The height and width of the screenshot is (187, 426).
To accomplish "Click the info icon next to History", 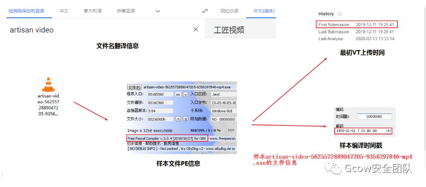I will (340, 14).
